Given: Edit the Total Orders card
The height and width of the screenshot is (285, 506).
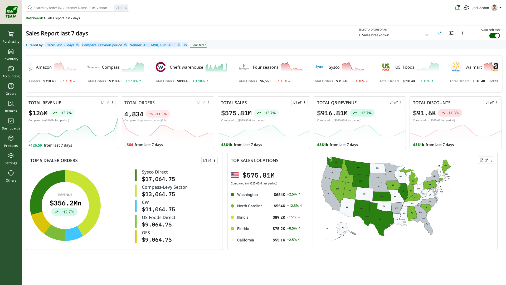Looking at the screenshot, I should [x=203, y=103].
